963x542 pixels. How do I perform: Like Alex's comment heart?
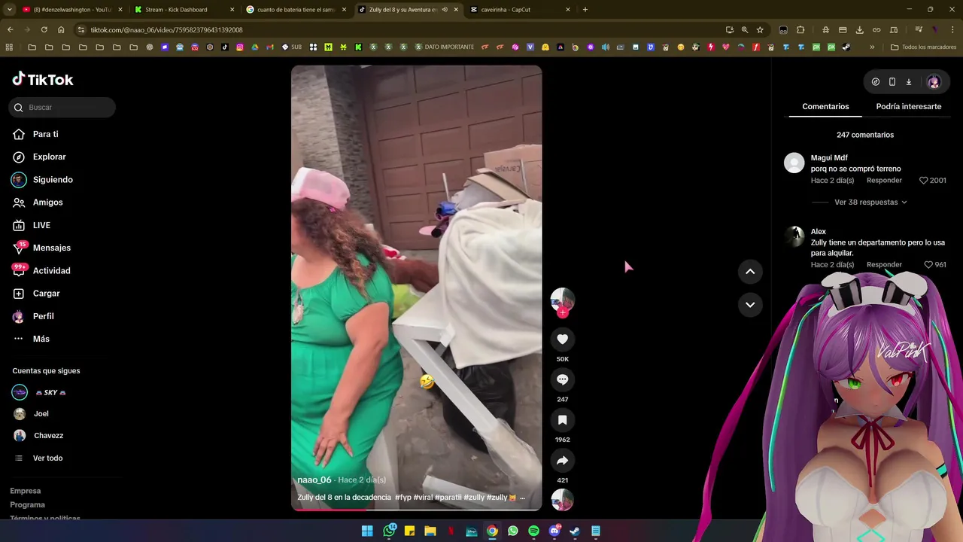[928, 265]
